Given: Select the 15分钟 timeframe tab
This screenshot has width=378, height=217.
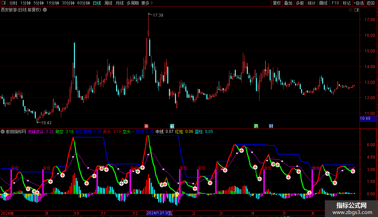Looking at the screenshot, I should (53, 3).
